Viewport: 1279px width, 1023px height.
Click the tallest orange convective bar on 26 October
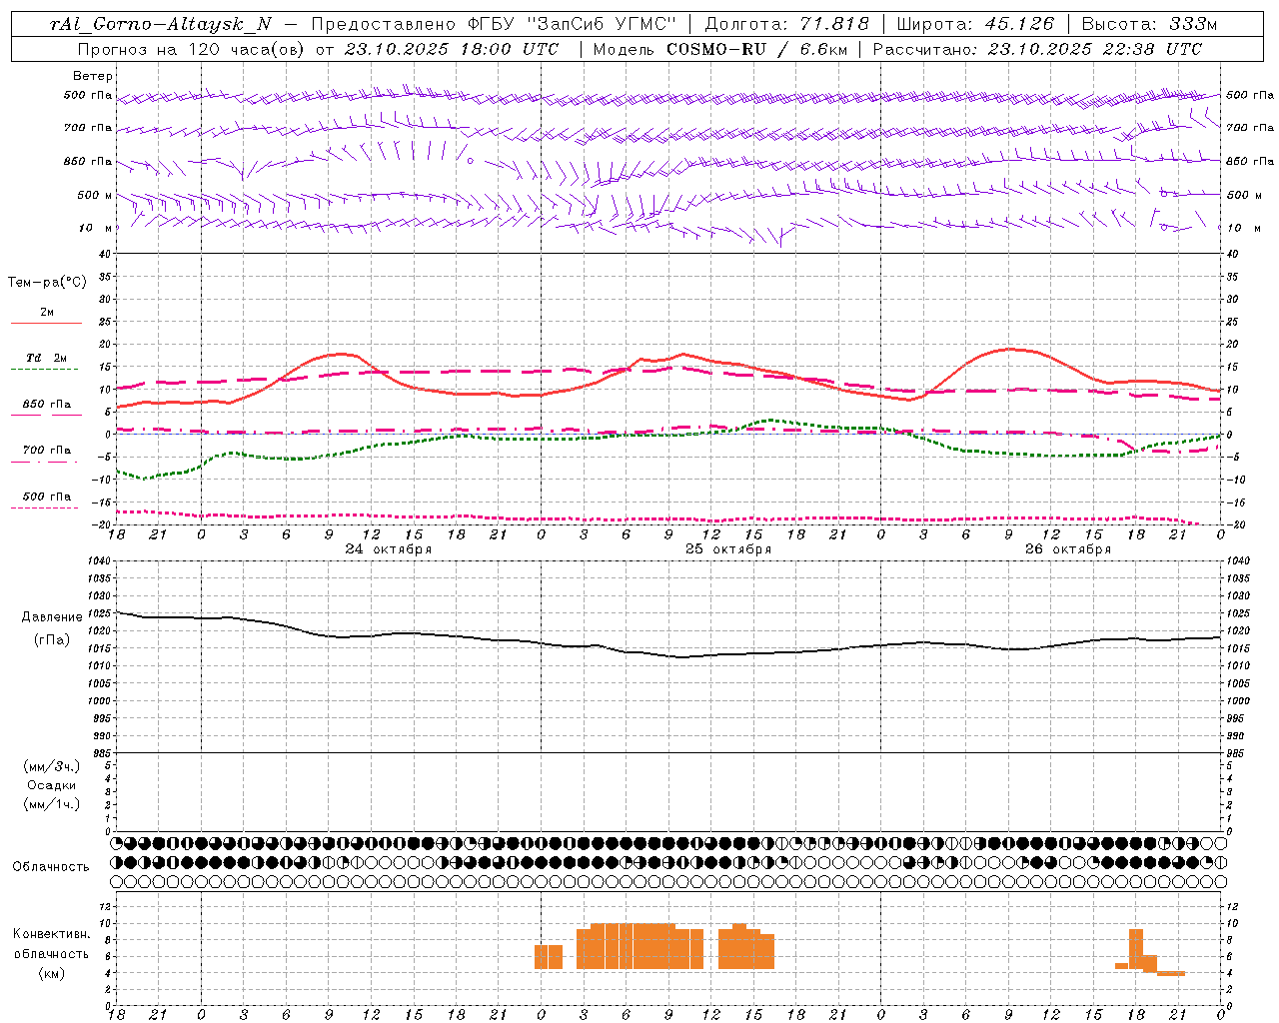pos(1135,949)
